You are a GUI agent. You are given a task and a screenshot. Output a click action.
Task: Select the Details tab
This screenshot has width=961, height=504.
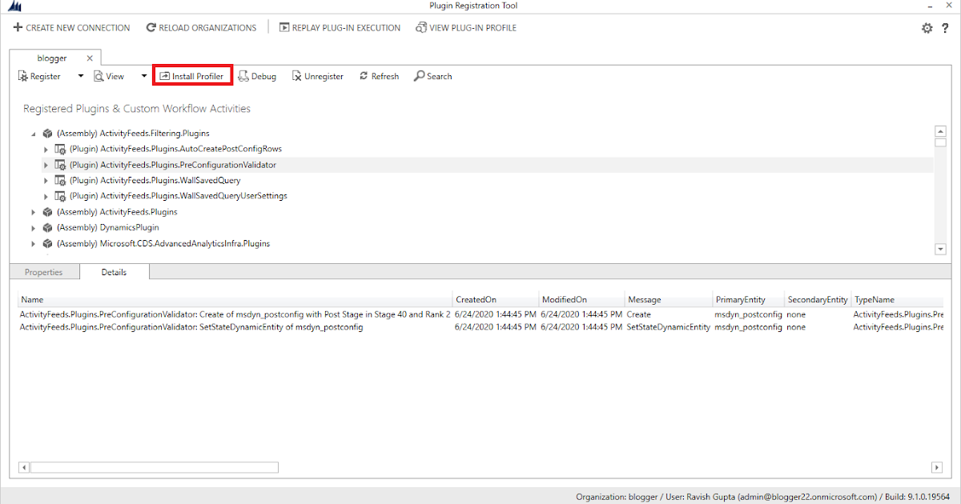(114, 271)
